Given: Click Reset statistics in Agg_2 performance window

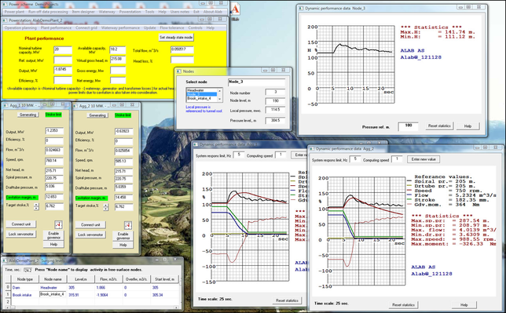Looking at the screenshot, I should point(403,304).
